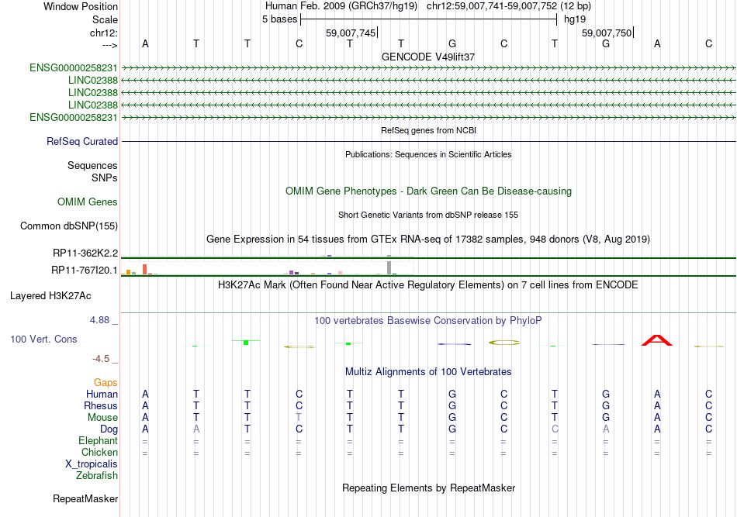Click the RepeatMasker track label
This screenshot has width=737, height=517.
point(85,498)
